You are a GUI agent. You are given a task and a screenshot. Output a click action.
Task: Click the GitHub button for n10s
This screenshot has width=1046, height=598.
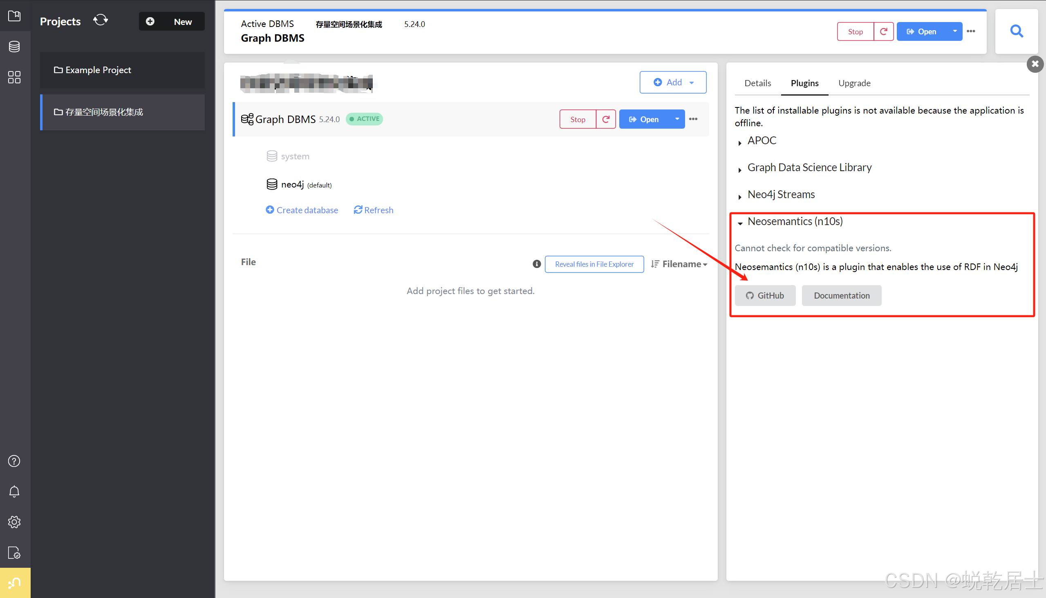pos(764,295)
